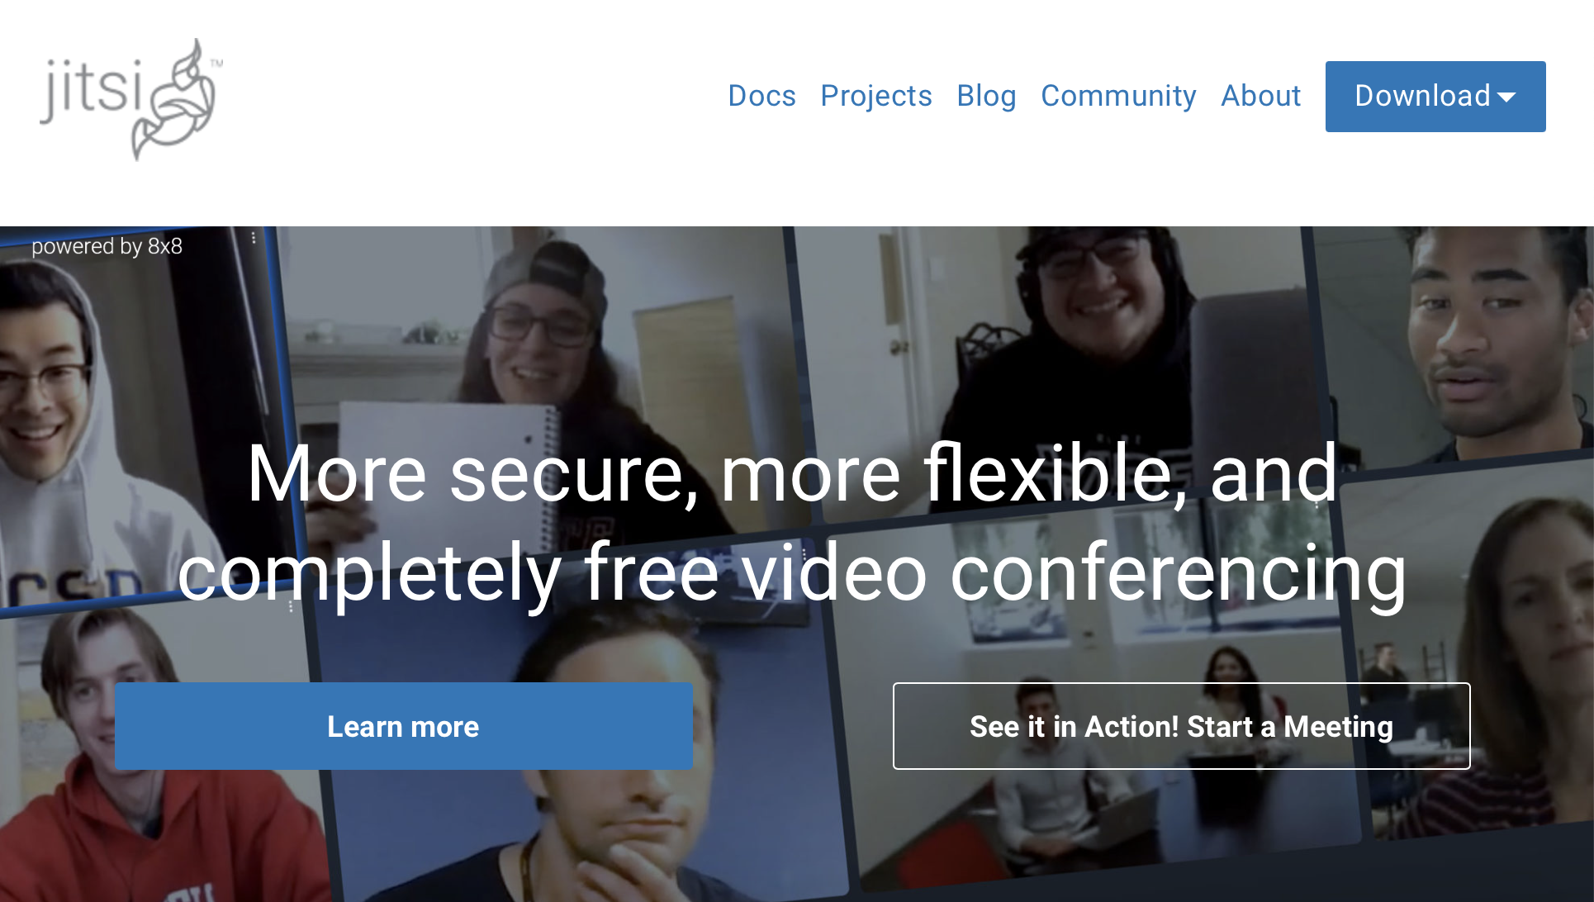1594x902 pixels.
Task: Open the Blog link
Action: pyautogui.click(x=986, y=96)
